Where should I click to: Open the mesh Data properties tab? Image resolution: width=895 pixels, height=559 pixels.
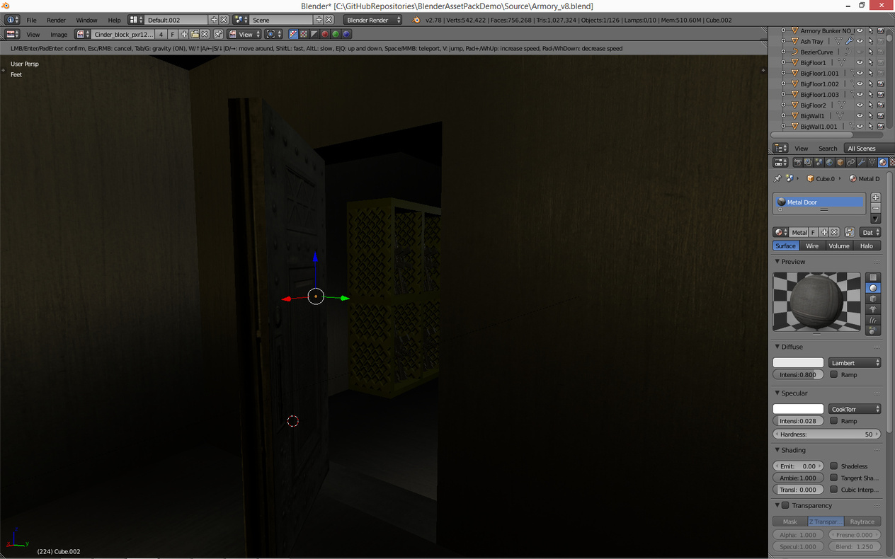pos(872,162)
